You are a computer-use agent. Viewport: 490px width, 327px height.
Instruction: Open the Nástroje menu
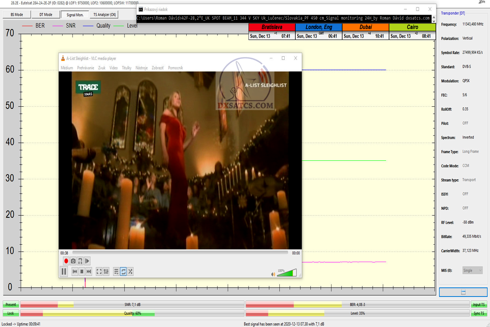tap(142, 68)
